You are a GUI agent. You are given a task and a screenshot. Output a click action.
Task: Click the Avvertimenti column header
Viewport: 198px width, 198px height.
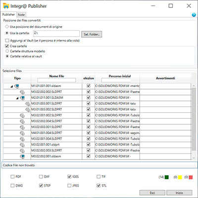[x=165, y=78]
